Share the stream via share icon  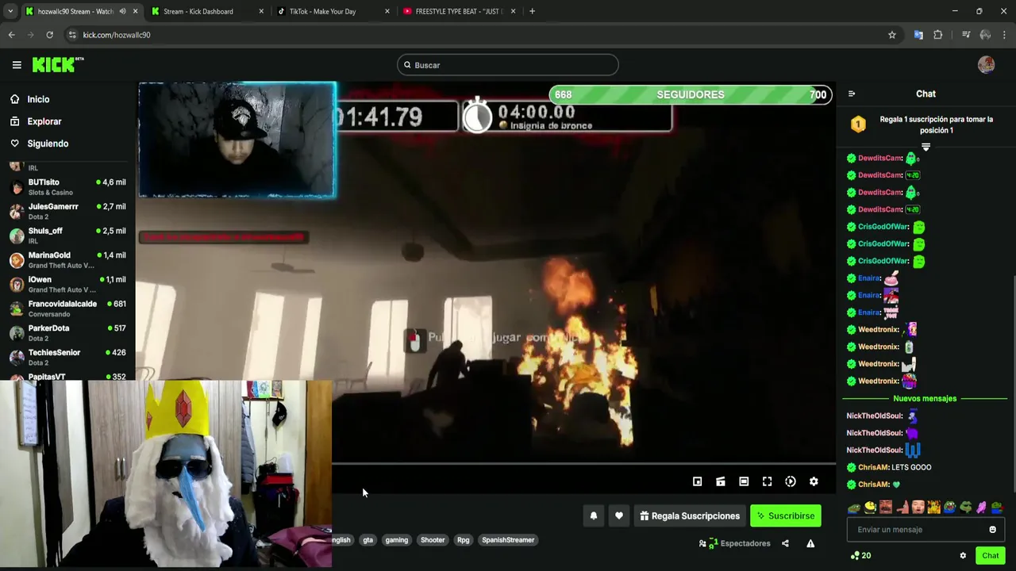[x=785, y=543]
